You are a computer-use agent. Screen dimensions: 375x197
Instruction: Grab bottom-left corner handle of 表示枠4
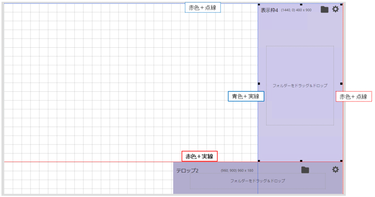tap(259, 161)
